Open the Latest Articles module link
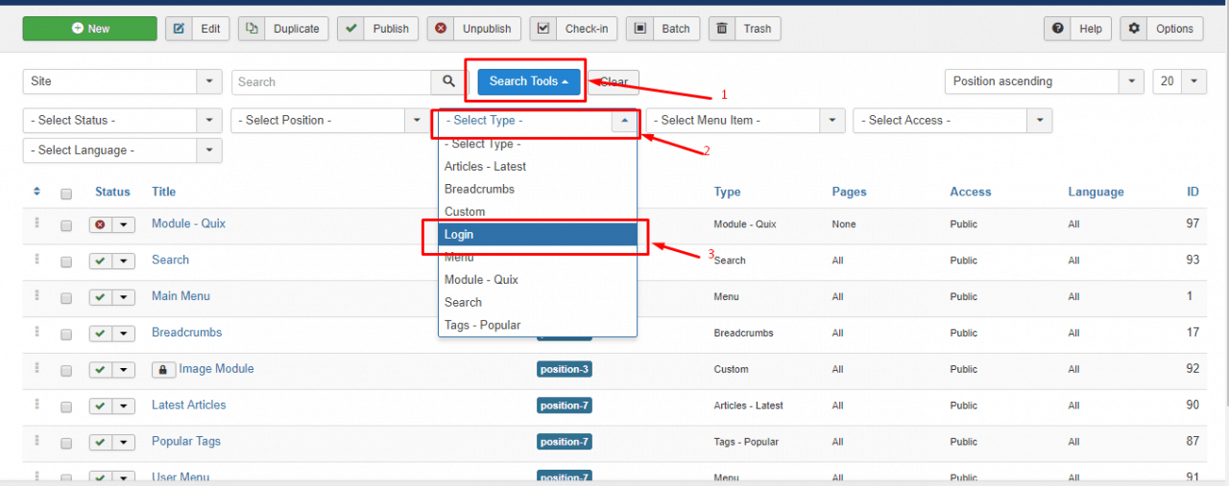Screen dimensions: 1229x486 188,405
